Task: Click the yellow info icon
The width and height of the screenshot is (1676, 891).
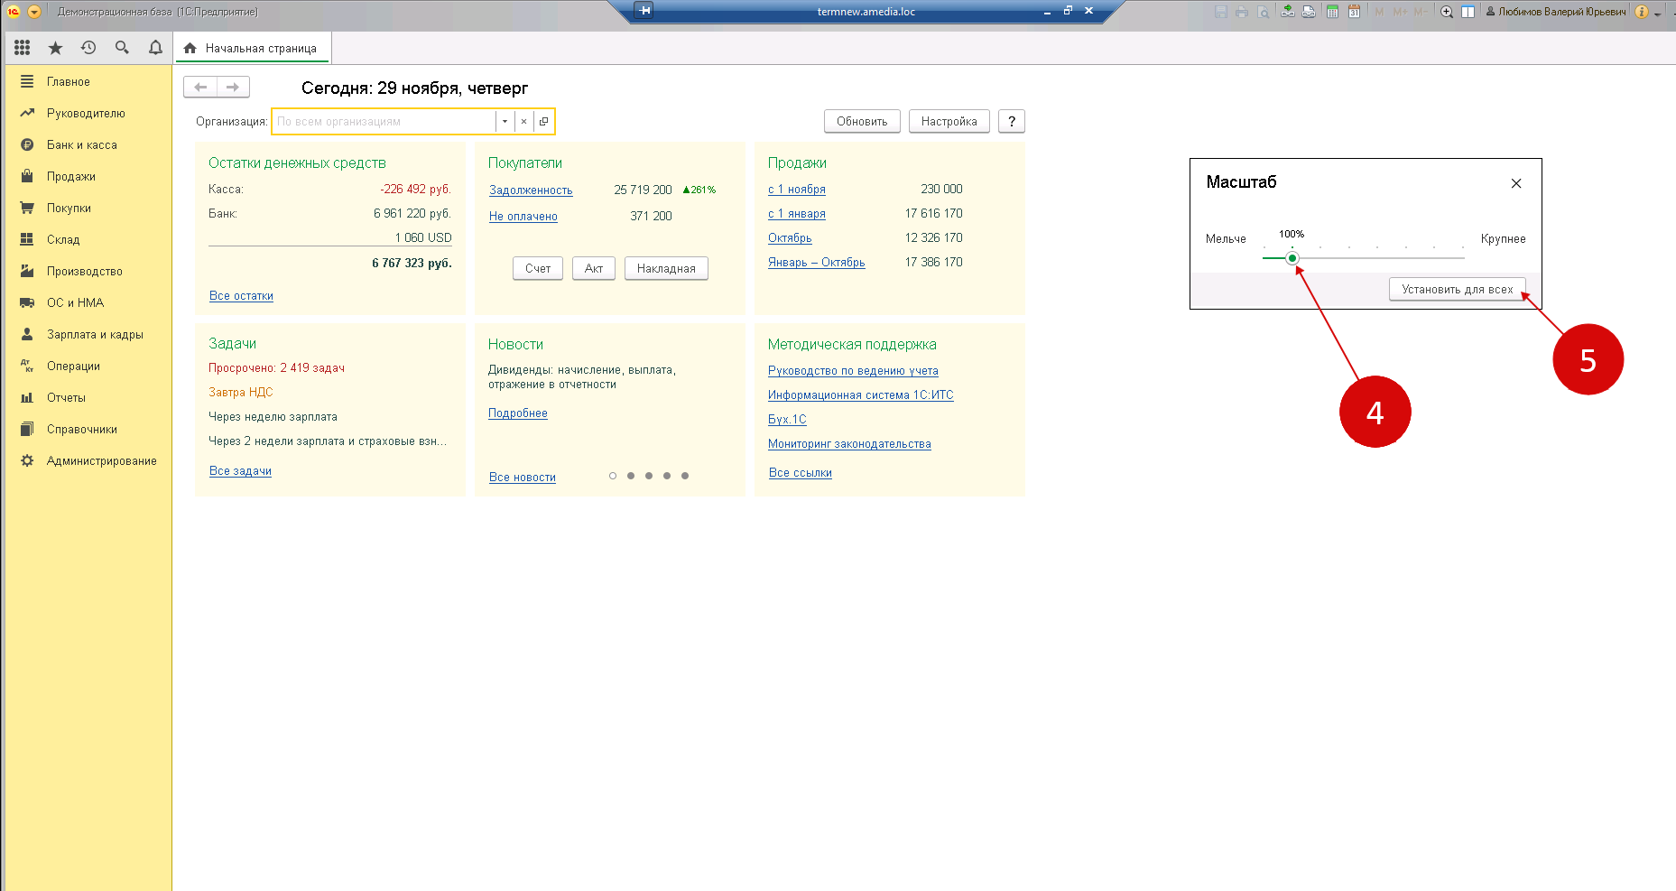Action: 1642,12
